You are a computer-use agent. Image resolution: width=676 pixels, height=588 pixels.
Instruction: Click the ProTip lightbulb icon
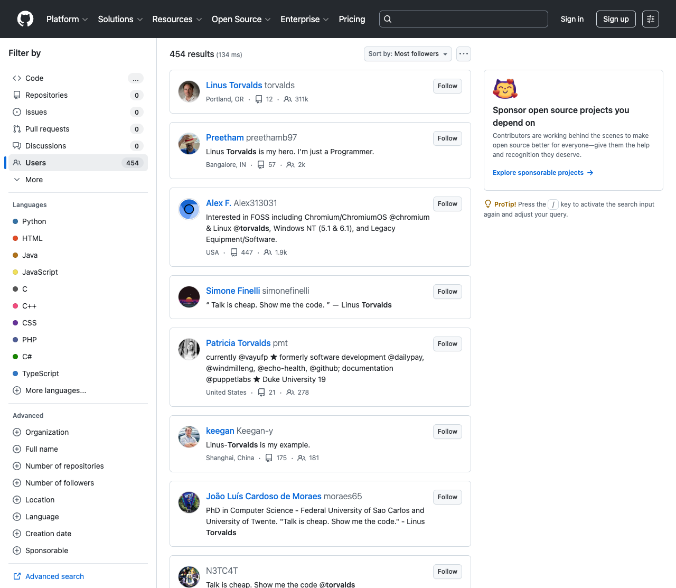click(x=488, y=204)
